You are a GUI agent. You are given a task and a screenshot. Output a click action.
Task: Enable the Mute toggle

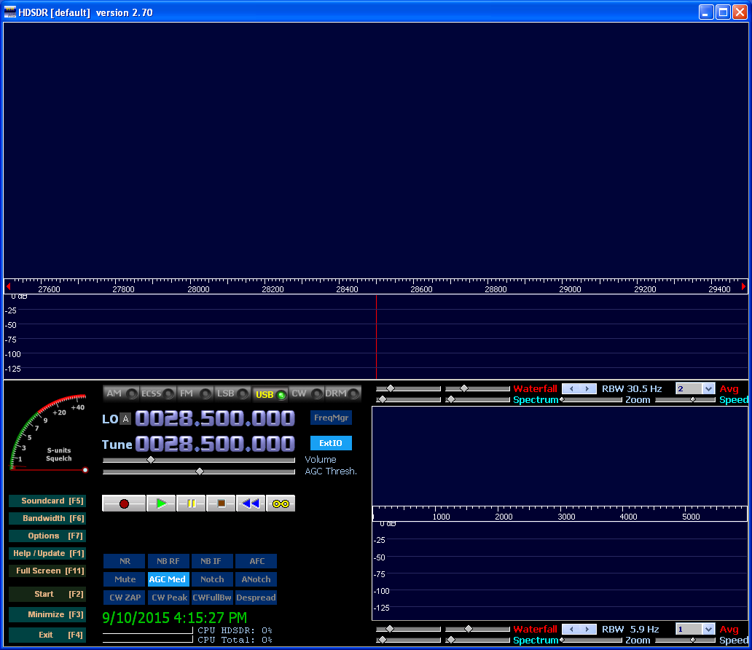(x=124, y=579)
